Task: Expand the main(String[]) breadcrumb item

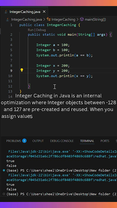Action: tap(95, 20)
